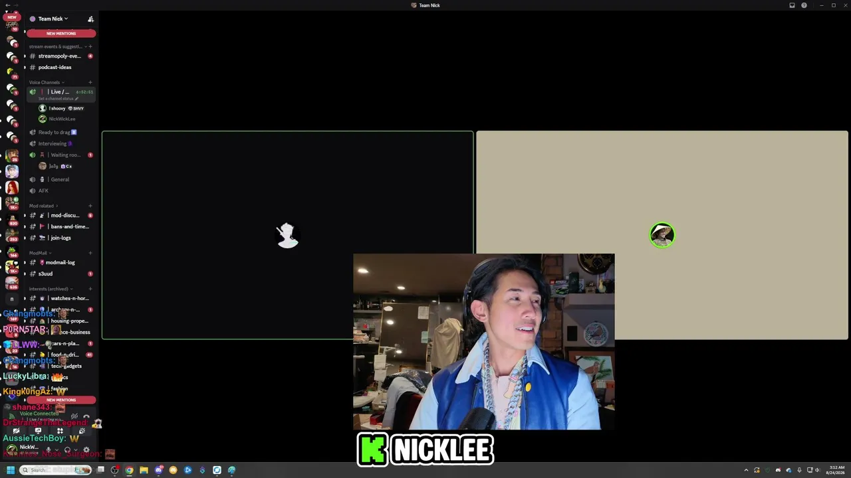Viewport: 851px width, 478px height.
Task: Disconnect from voice using the hang-up icon
Action: (x=86, y=416)
